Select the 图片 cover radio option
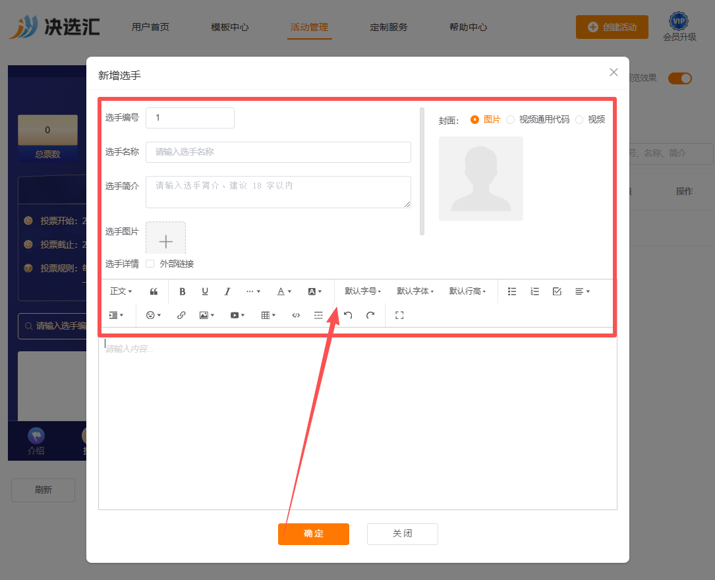Screen dimensions: 715x580 [x=474, y=119]
